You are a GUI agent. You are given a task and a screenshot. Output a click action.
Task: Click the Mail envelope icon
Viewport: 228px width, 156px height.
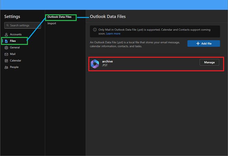(x=6, y=54)
